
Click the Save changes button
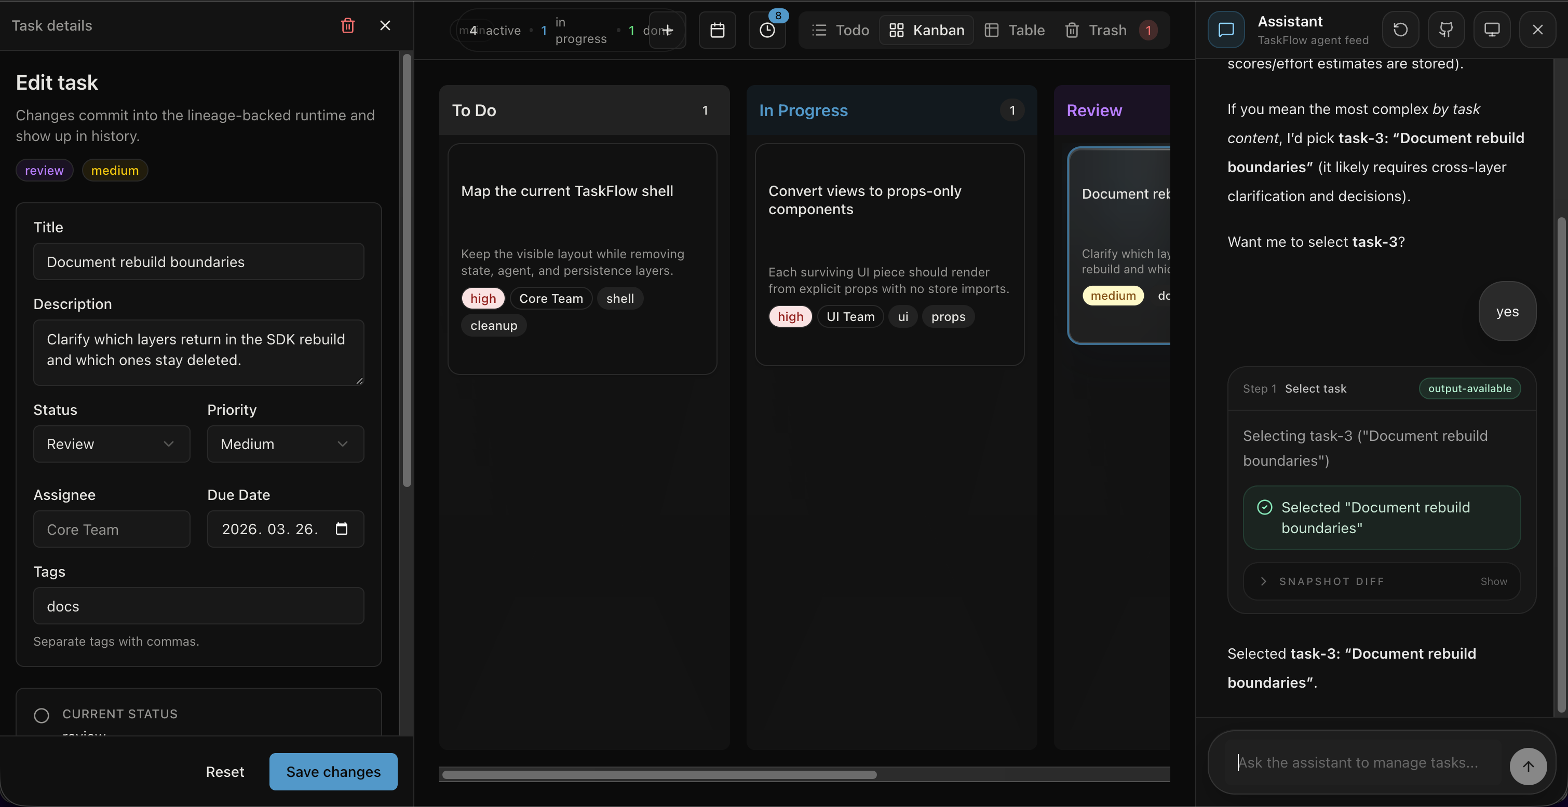(x=333, y=772)
